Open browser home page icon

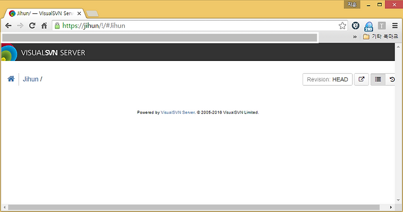[x=44, y=26]
